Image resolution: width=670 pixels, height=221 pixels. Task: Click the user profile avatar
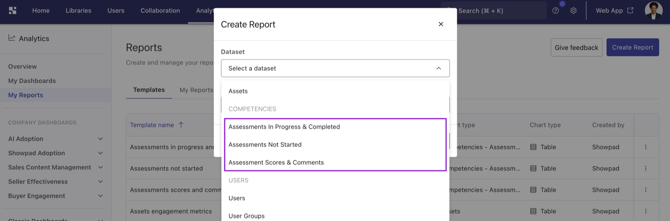[654, 10]
